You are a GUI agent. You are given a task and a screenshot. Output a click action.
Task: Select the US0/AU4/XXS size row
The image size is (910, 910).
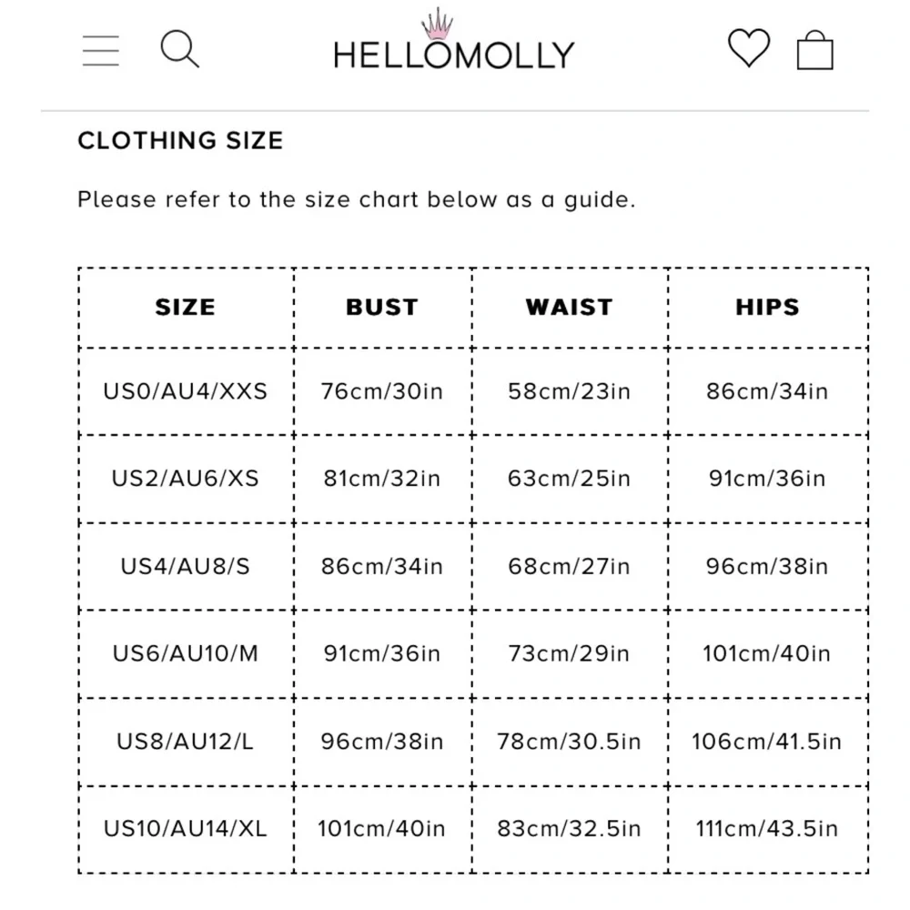pyautogui.click(x=473, y=391)
